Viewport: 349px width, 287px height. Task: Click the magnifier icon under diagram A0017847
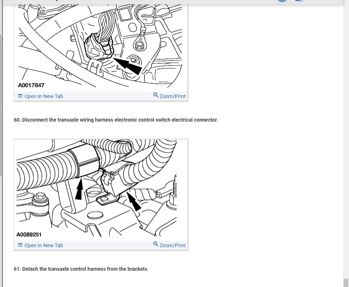pos(156,95)
